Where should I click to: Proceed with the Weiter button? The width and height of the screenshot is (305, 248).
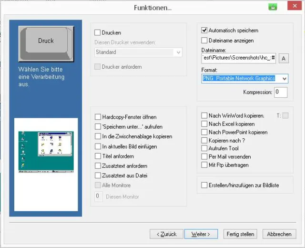(x=201, y=234)
